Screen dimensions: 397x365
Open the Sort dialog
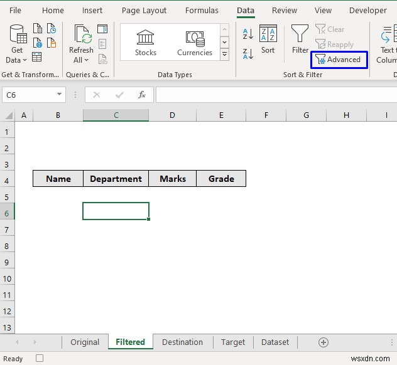coord(268,39)
